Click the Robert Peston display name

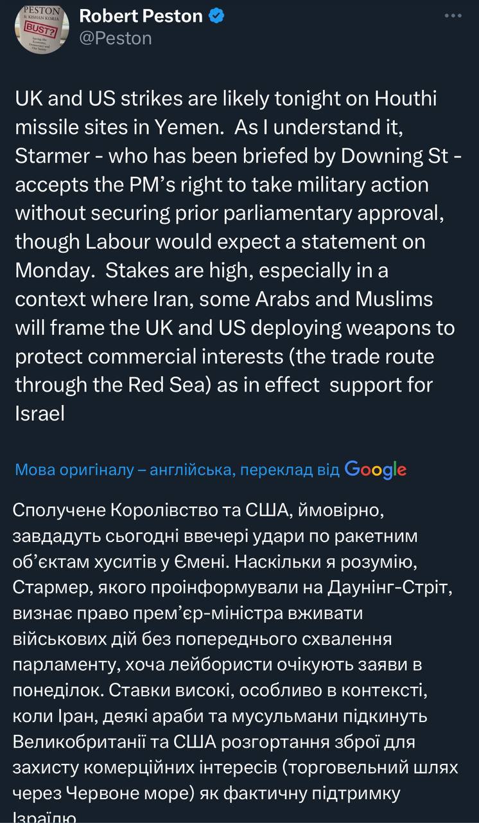point(141,16)
